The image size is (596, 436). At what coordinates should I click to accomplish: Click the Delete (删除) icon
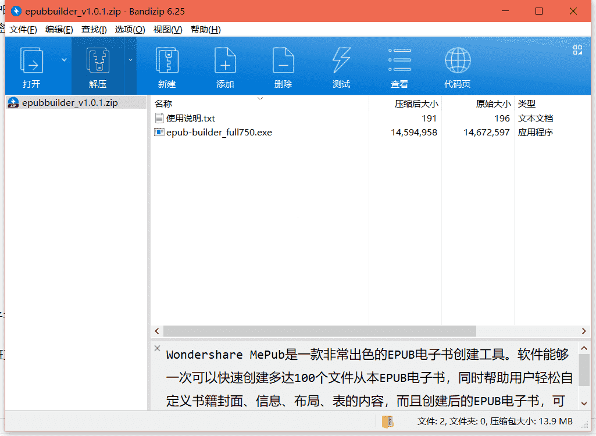point(283,60)
